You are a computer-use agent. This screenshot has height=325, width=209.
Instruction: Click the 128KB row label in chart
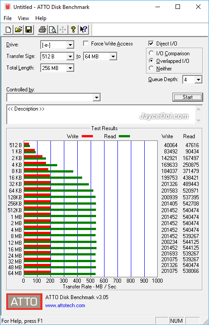[15, 197]
